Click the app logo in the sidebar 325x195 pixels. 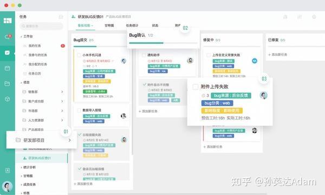point(8,21)
